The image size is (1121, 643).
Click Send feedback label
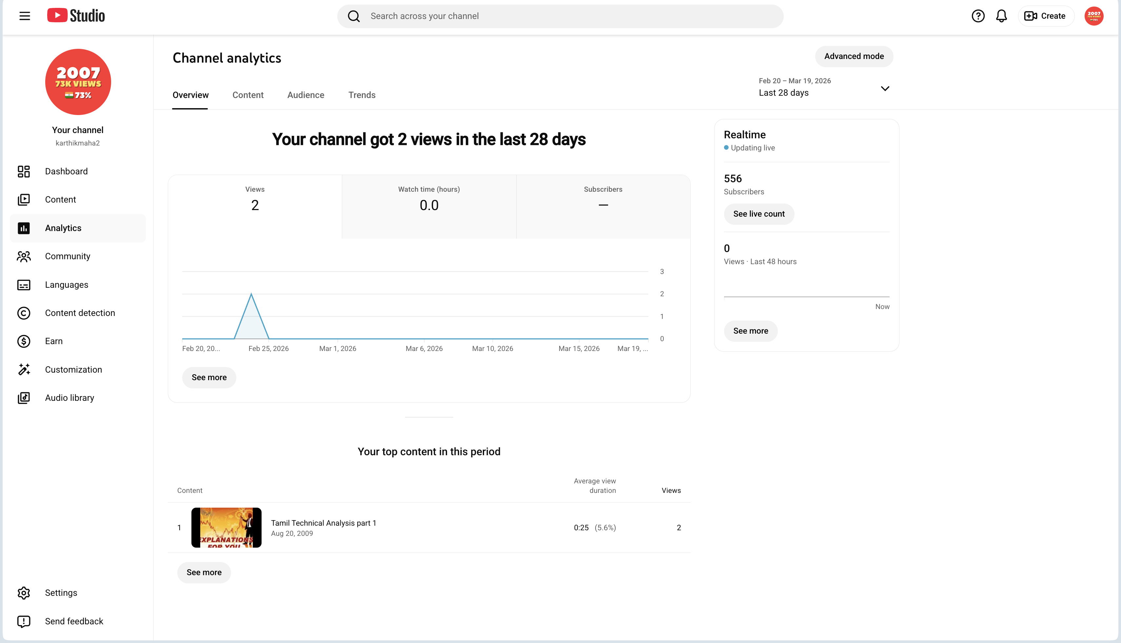(x=74, y=621)
